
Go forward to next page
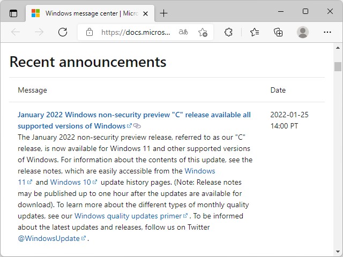point(39,32)
